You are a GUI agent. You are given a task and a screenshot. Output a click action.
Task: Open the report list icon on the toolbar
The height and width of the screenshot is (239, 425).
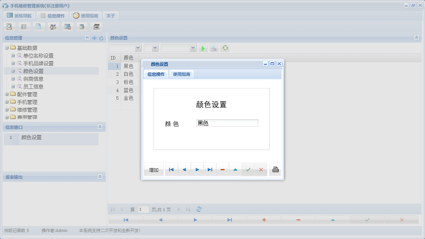point(24,26)
